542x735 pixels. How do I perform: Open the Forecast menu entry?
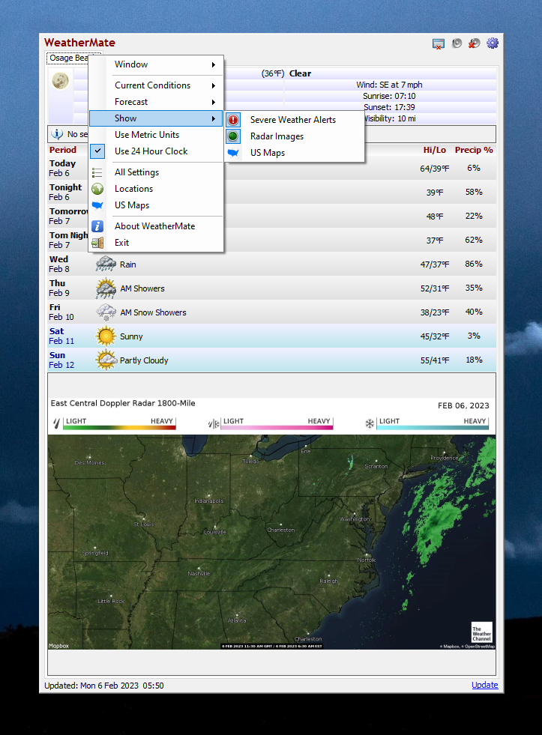pyautogui.click(x=156, y=102)
